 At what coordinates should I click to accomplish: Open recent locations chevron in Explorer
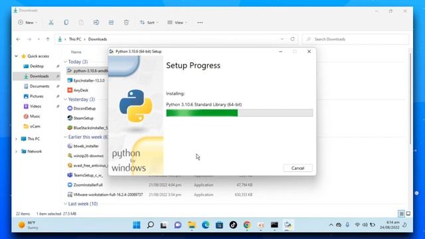tap(39, 39)
